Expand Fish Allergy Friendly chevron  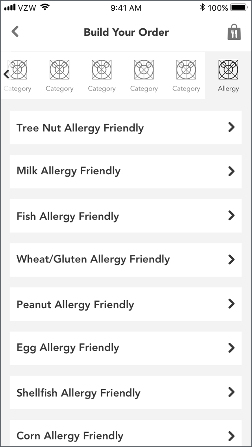click(232, 215)
